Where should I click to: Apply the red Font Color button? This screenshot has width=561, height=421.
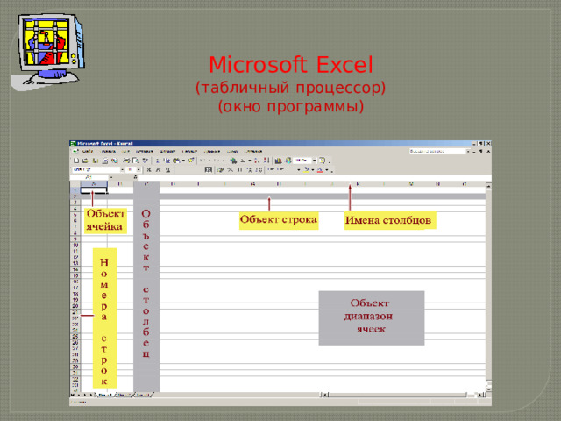320,170
